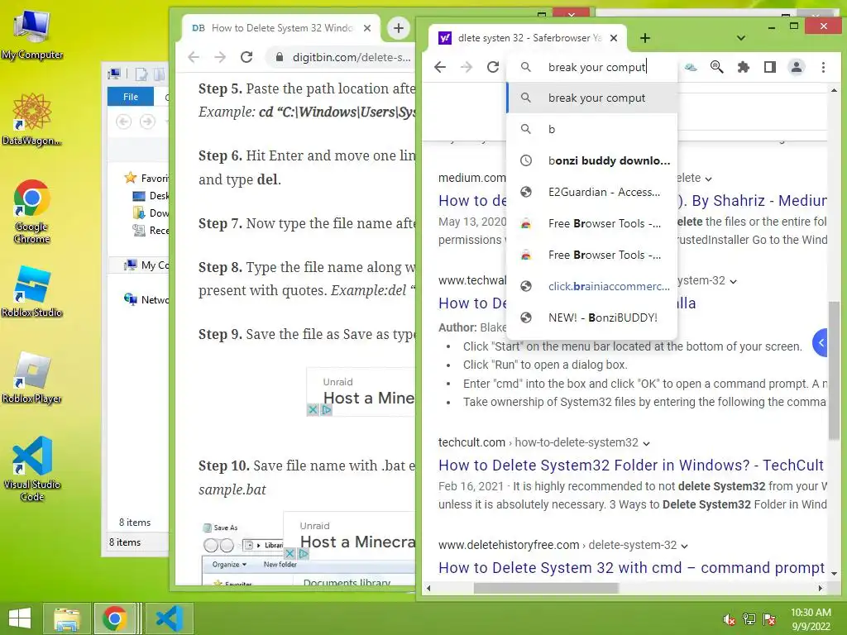The image size is (847, 635).
Task: Click the horizontal scrollbar of the search results
Action: tap(546, 588)
